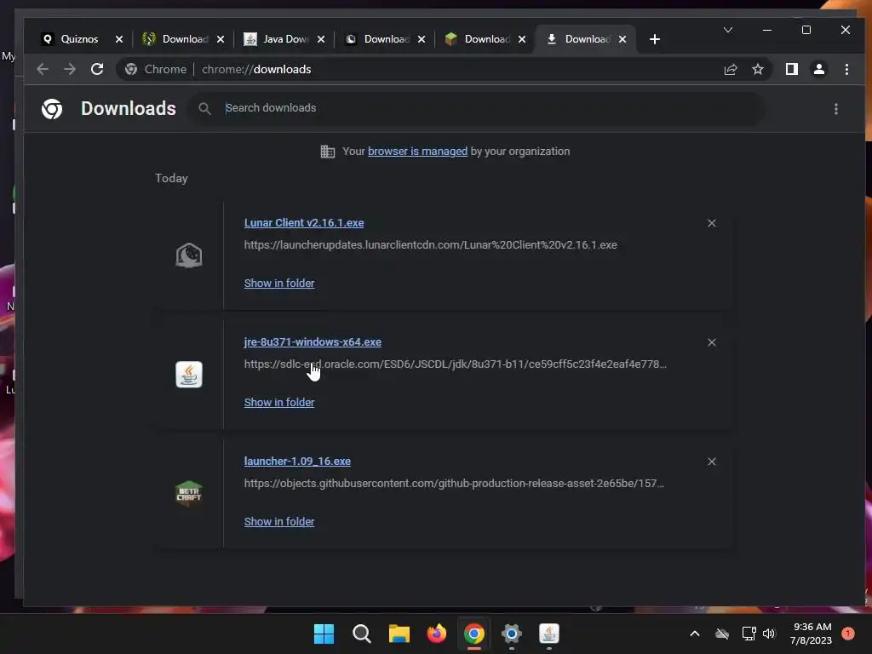Click the BetaCraft launcher file icon
The image size is (872, 654).
pos(189,493)
